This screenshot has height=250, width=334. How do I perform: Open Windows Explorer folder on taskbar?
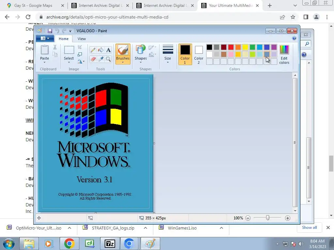pyautogui.click(x=29, y=243)
